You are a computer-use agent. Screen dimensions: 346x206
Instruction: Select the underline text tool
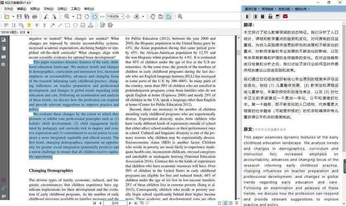click(x=44, y=25)
